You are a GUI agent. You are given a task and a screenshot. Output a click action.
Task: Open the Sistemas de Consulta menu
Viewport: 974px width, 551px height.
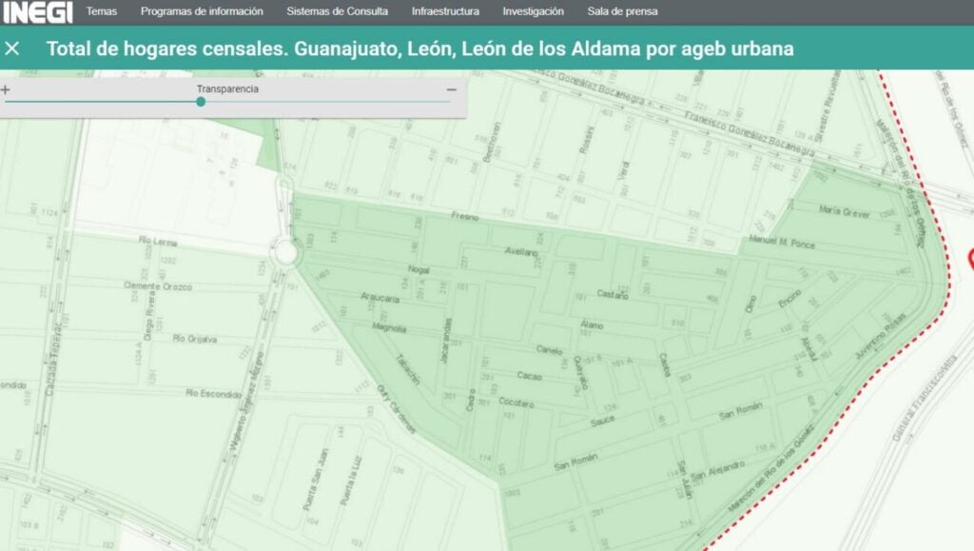tap(337, 11)
